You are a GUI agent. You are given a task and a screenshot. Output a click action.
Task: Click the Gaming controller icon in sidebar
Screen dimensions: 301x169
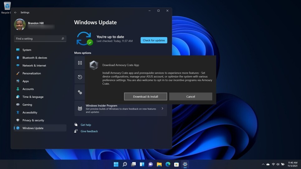(x=18, y=105)
